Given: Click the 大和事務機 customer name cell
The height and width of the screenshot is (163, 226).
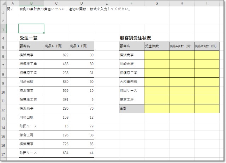Looking at the screenshot, I should 131,82.
